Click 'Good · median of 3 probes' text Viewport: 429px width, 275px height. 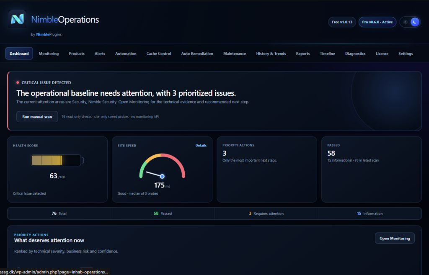pos(138,193)
